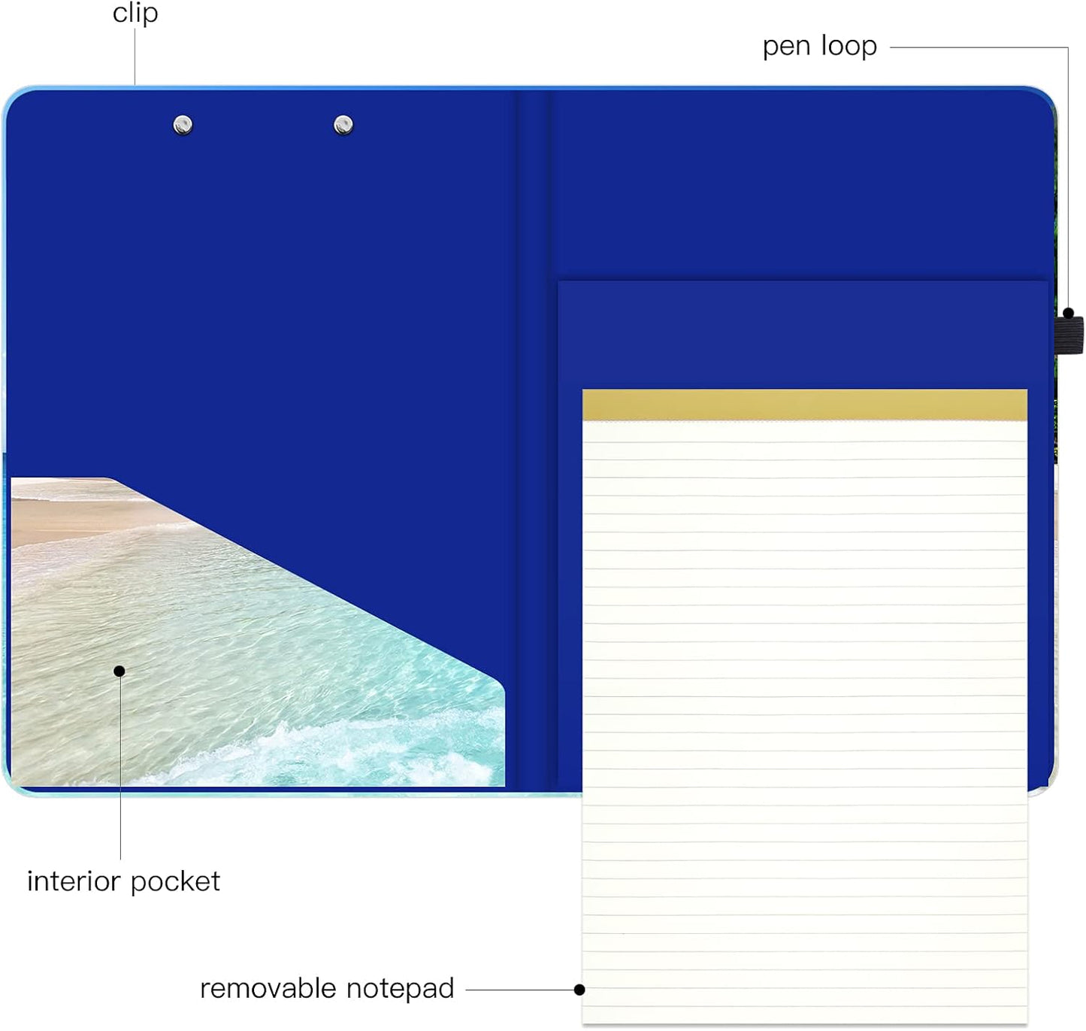Click the horizontal line next to "pen loop"
The image size is (1086, 1031).
coord(979,47)
